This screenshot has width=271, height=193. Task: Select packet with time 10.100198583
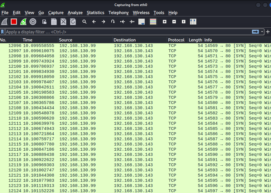click(x=135, y=92)
